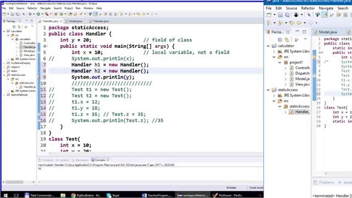Image resolution: width=352 pixels, height=198 pixels.
Task: Click the Save icon in right window toolbar
Action: coord(280,15)
